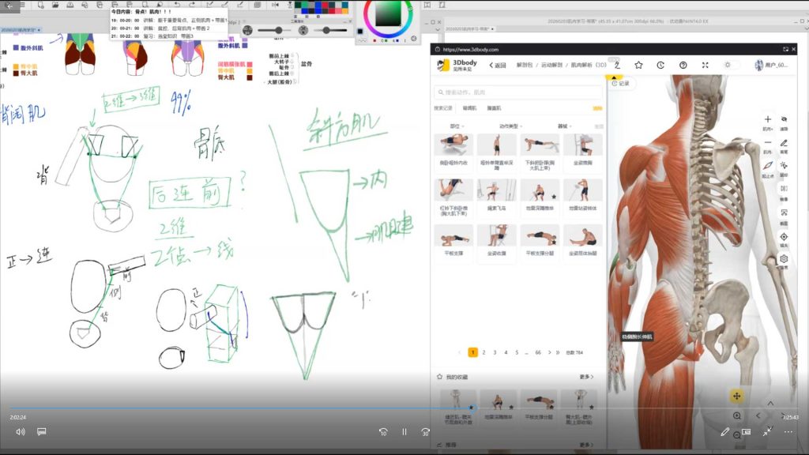Open the 3D viewer gear settings icon
The height and width of the screenshot is (455, 809).
coord(784,259)
